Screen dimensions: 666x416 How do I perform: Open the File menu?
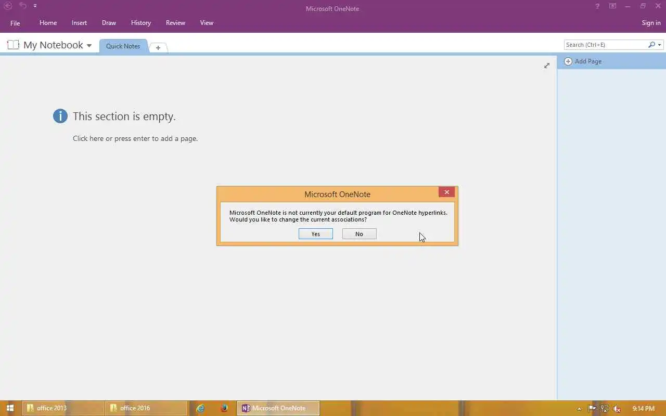coord(15,23)
